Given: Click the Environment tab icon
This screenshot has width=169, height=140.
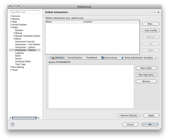Looking at the screenshot, I should point(102,58).
